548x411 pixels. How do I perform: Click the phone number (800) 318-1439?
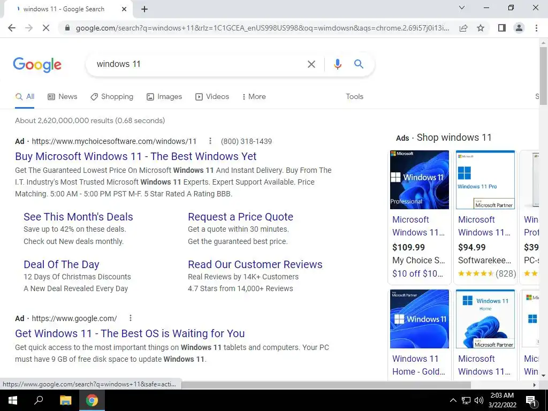pyautogui.click(x=246, y=141)
